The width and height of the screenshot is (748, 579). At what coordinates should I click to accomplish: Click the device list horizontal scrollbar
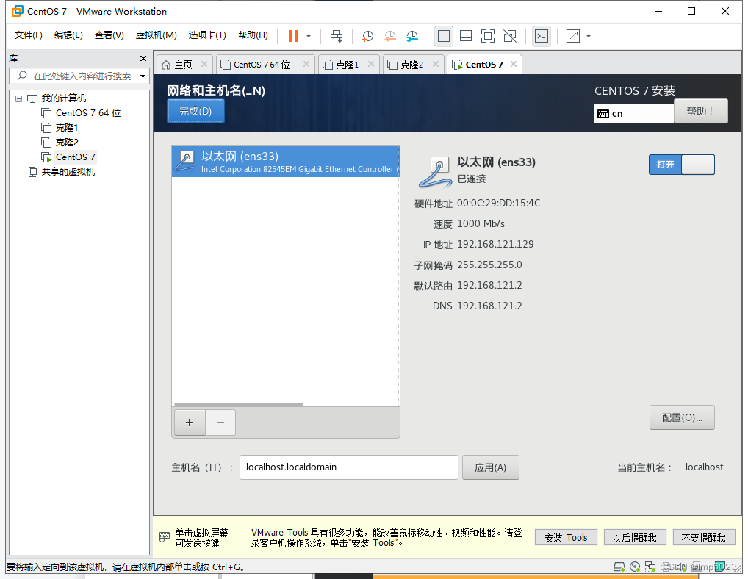[239, 404]
